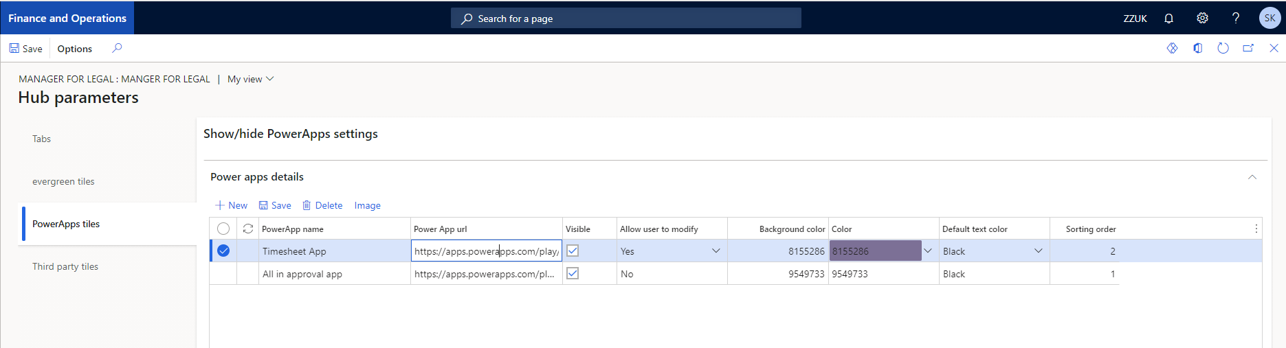Open in Office icon
The height and width of the screenshot is (348, 1286).
pyautogui.click(x=1198, y=48)
